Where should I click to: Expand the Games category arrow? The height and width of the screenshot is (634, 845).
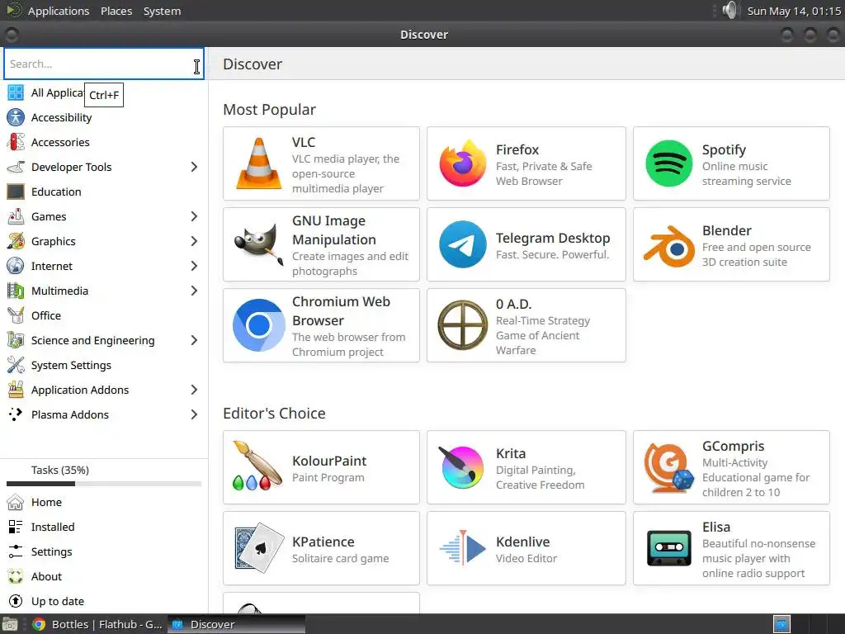pyautogui.click(x=194, y=217)
